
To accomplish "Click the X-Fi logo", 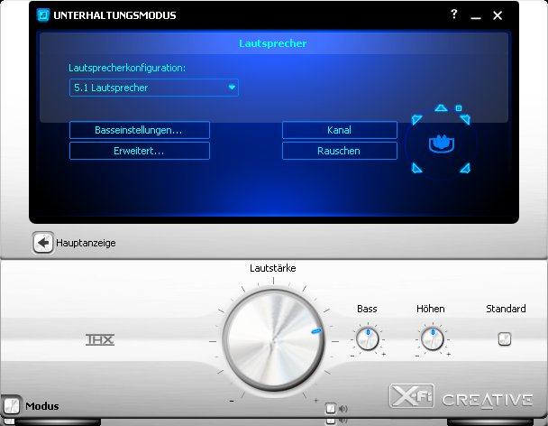I will tap(412, 396).
